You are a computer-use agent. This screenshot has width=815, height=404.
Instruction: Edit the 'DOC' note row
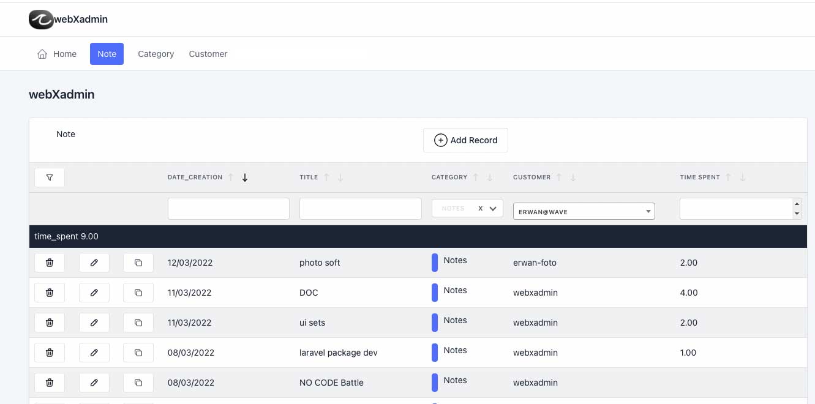coord(94,293)
